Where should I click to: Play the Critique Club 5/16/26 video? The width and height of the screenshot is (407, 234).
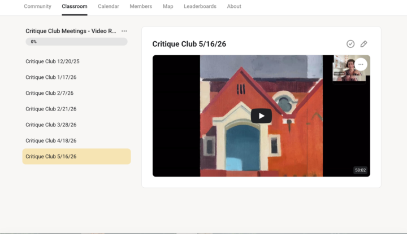261,116
